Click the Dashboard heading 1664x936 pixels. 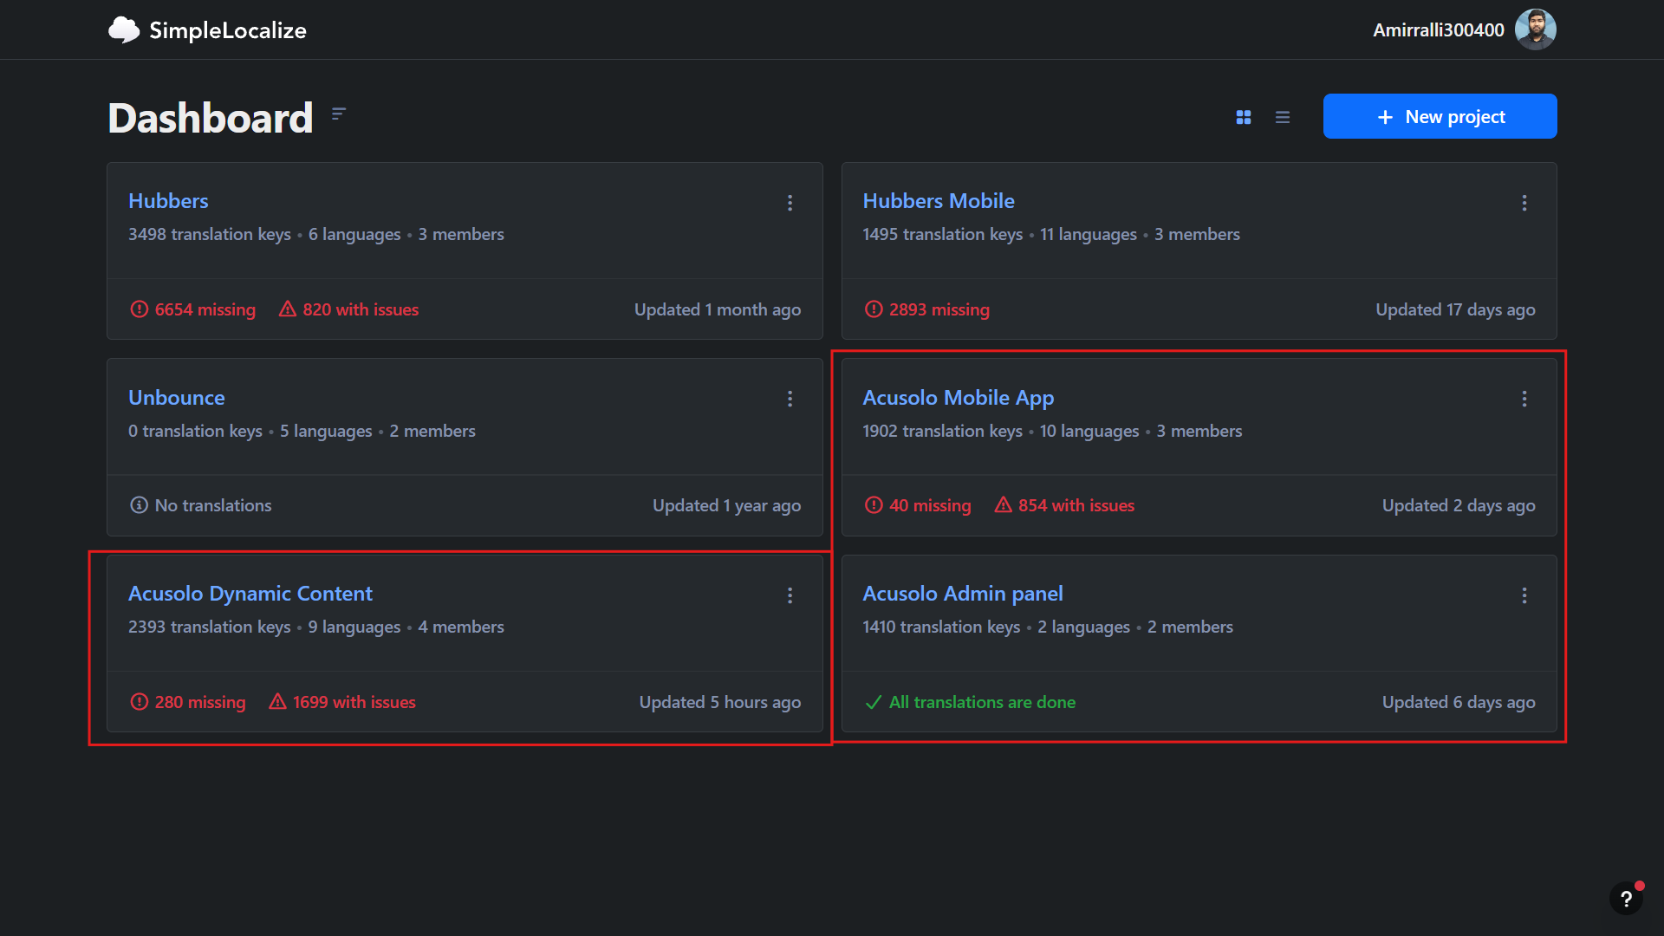click(211, 117)
